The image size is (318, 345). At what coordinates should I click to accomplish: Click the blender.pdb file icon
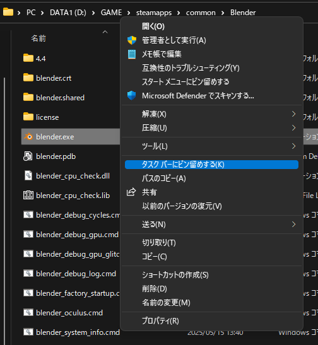(28, 156)
